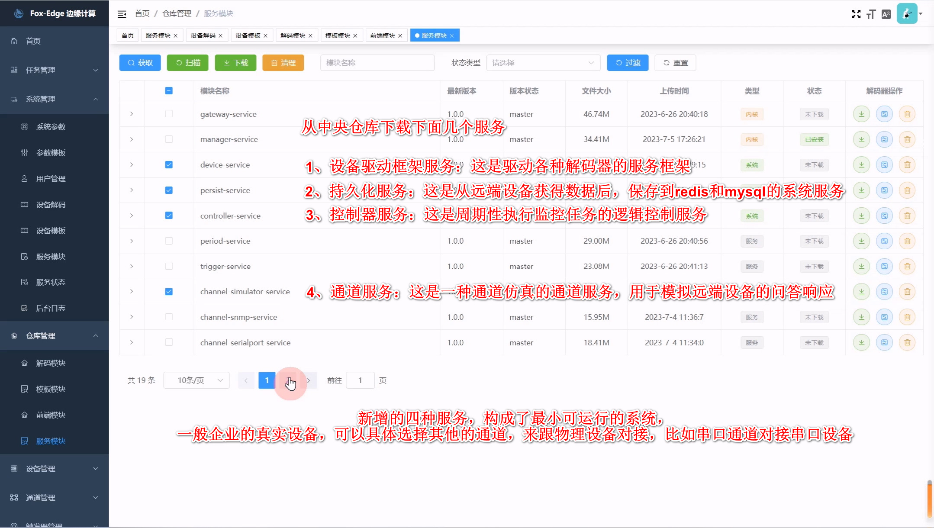Image resolution: width=934 pixels, height=528 pixels.
Task: Delete persist-service with orange trash icon
Action: click(x=907, y=190)
